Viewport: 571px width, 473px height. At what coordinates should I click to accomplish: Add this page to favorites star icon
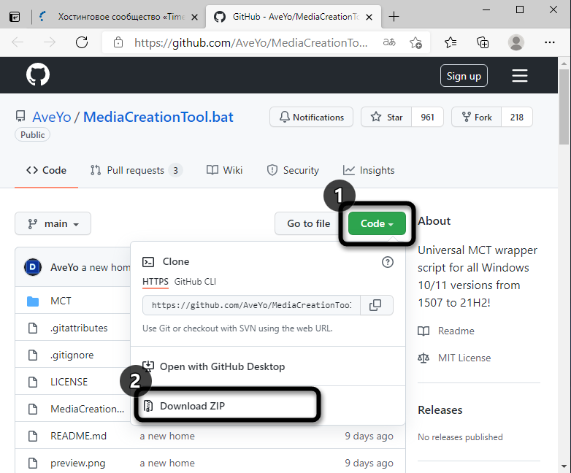415,42
